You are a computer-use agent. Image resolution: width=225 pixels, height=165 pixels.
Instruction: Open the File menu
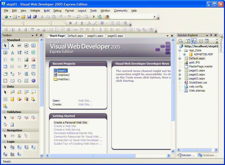6,11
